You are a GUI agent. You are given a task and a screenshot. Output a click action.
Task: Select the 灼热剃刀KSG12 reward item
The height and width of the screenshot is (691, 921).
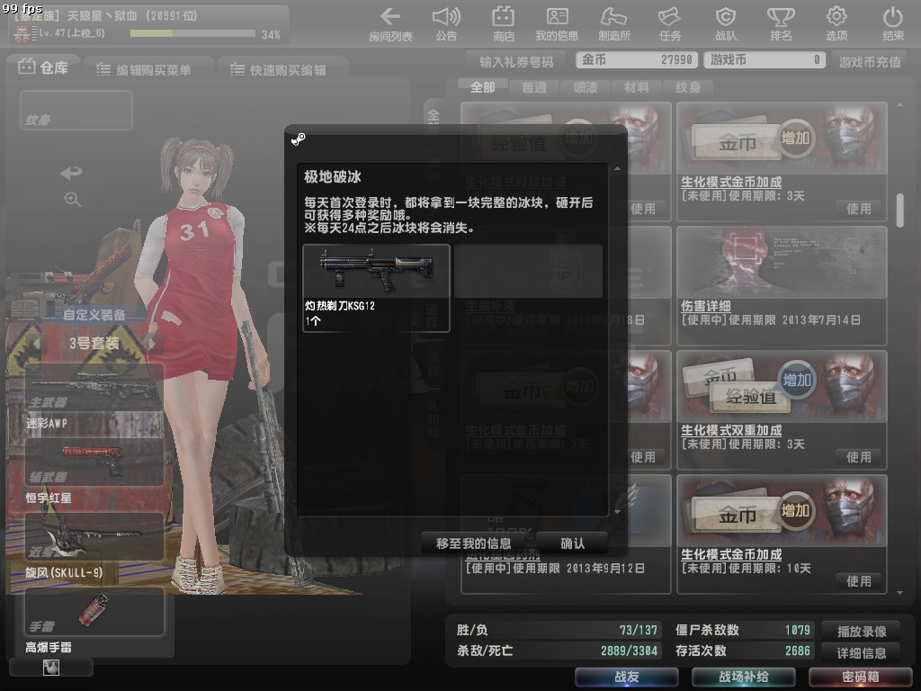tap(376, 289)
